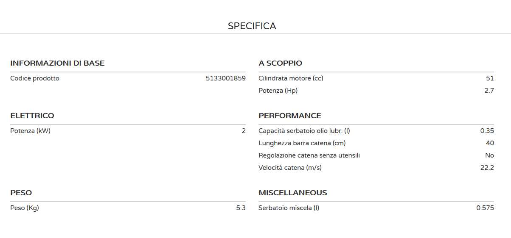Click the Potenza (Hp) label
Image resolution: width=511 pixels, height=238 pixels.
(278, 91)
